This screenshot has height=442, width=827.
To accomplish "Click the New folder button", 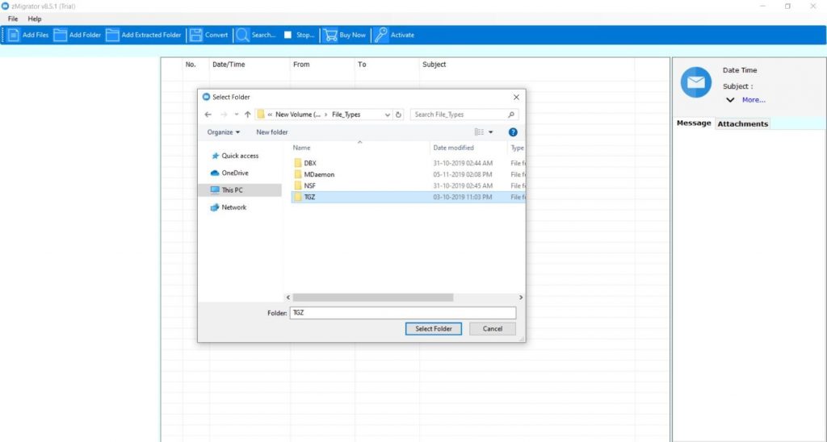I will click(x=272, y=132).
